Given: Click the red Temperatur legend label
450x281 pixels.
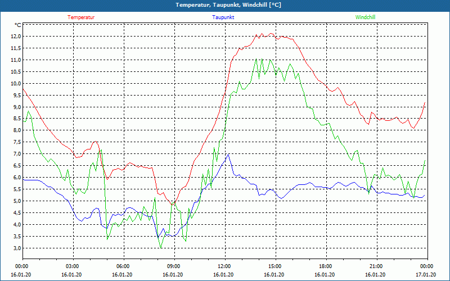Looking at the screenshot, I should [x=81, y=17].
